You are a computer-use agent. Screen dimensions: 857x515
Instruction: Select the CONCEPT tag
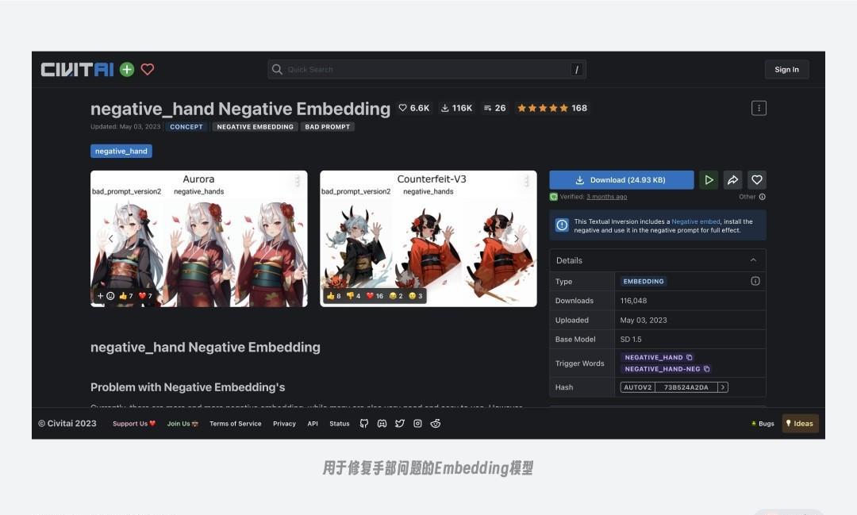coord(186,127)
